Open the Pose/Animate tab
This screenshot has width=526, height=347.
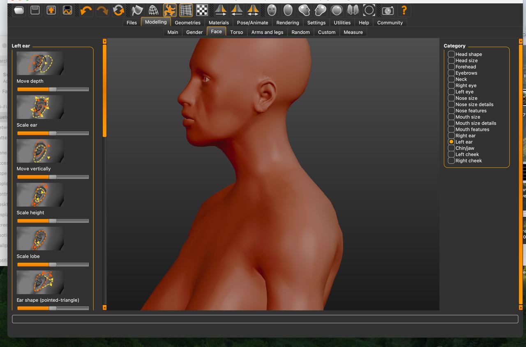252,23
